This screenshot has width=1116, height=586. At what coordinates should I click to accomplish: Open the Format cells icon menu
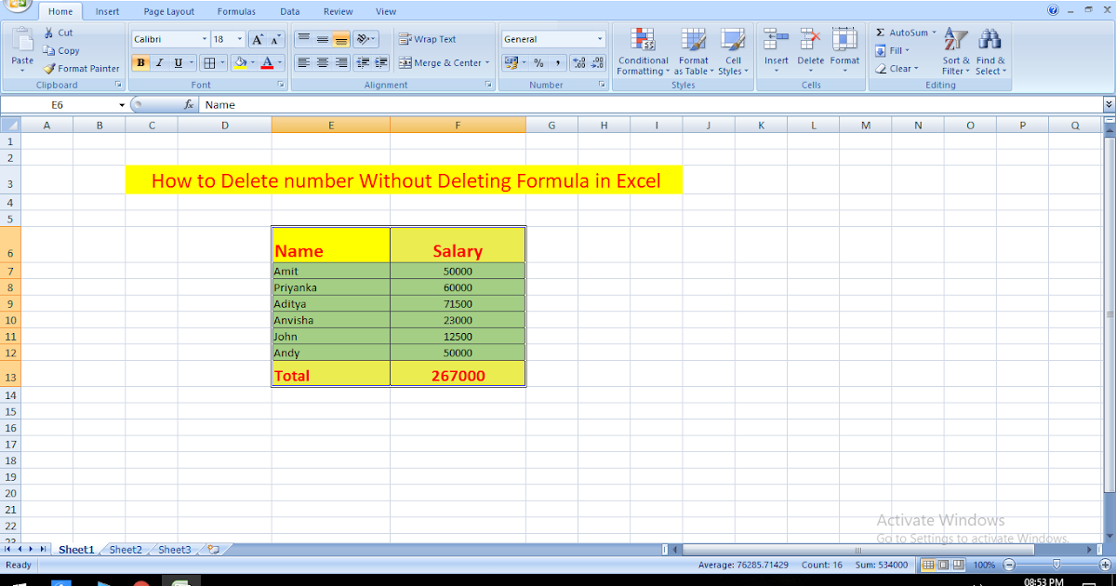click(x=844, y=40)
